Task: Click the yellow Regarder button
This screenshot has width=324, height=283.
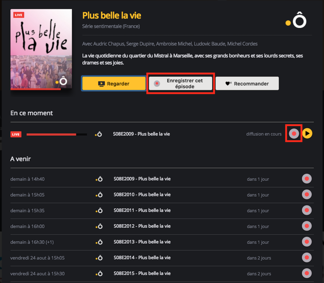Action: point(114,83)
